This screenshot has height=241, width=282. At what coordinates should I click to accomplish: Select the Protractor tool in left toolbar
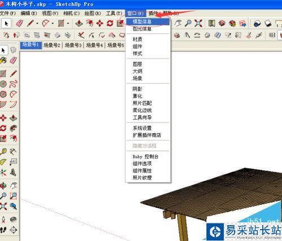3,162
